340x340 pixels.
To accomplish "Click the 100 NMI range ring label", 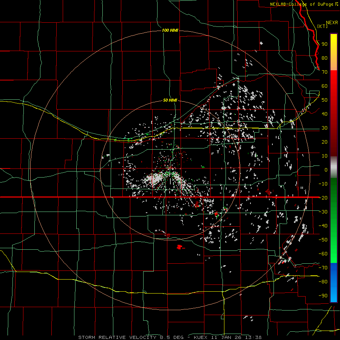I will [170, 30].
